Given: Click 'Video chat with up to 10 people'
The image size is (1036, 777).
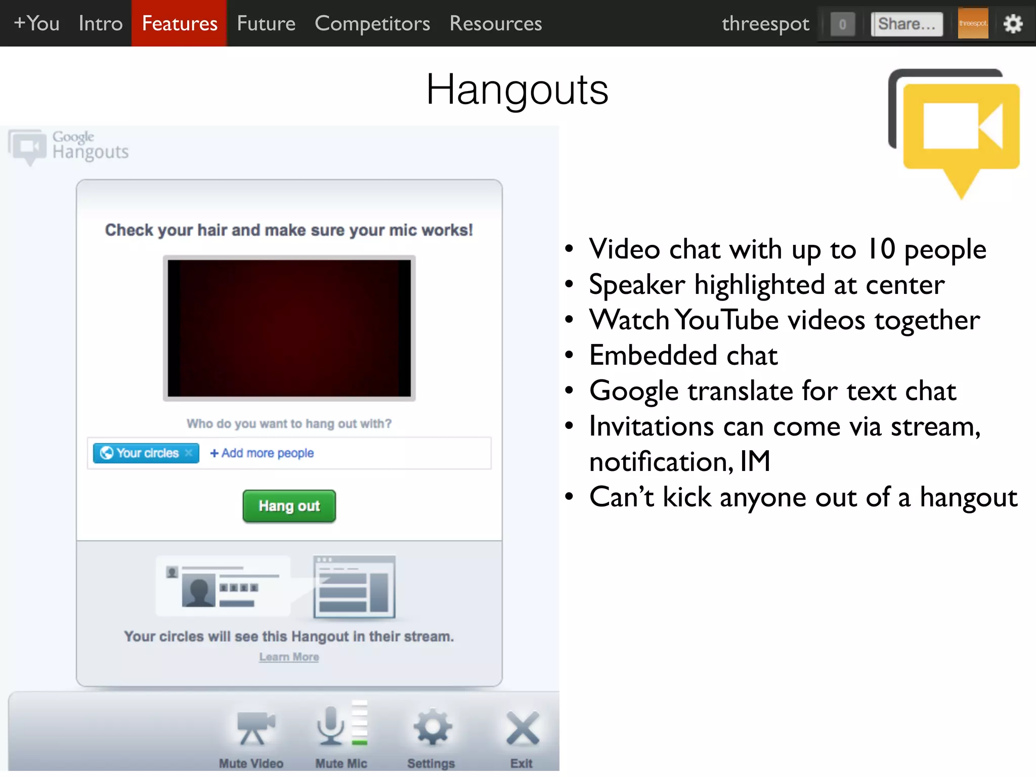Looking at the screenshot, I should (x=788, y=249).
